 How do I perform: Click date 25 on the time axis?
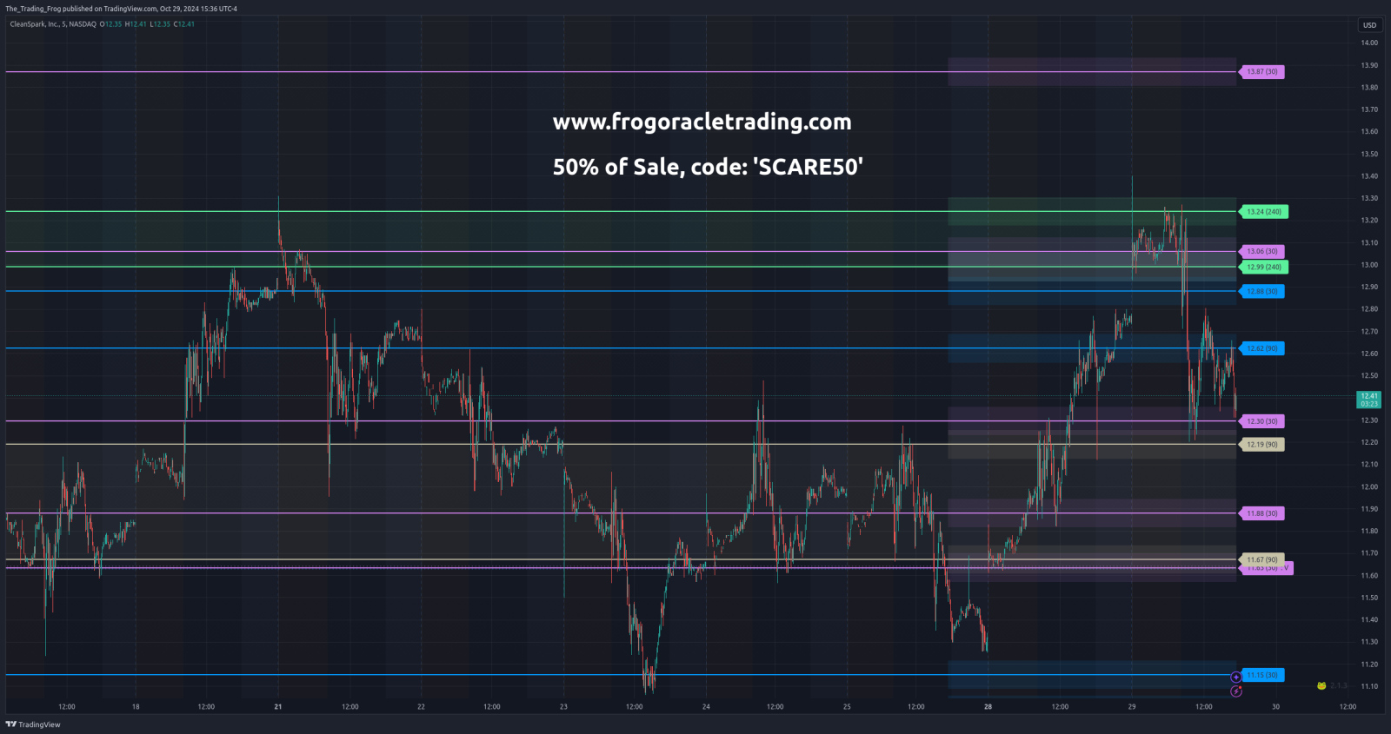point(847,707)
